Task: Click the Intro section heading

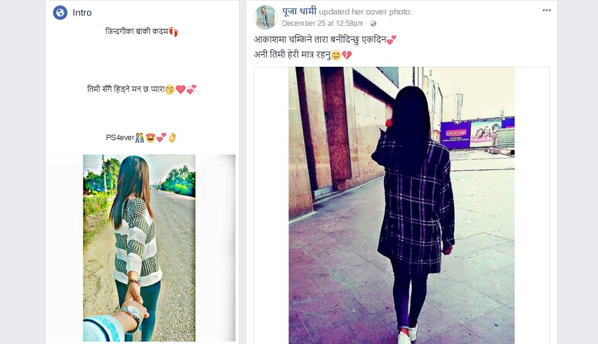Action: (82, 13)
